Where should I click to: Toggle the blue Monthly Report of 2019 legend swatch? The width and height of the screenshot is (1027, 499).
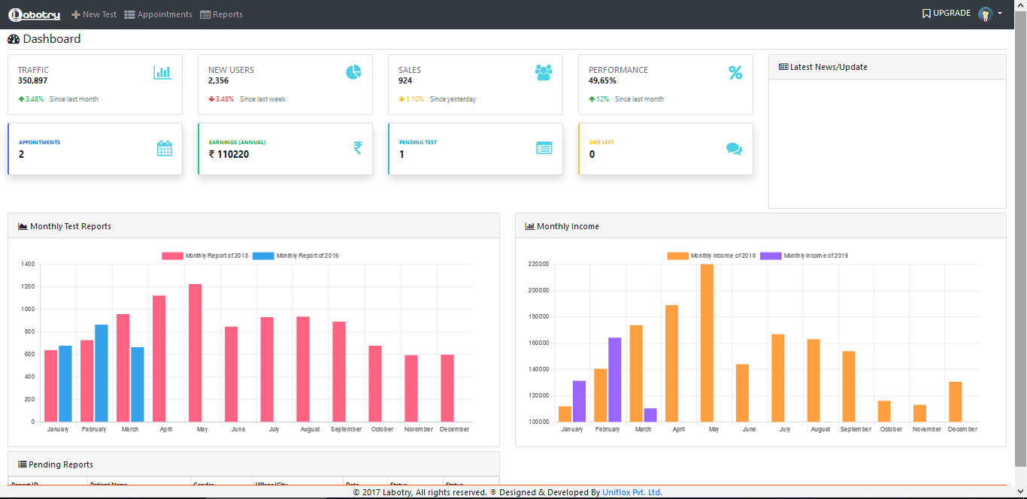coord(263,256)
